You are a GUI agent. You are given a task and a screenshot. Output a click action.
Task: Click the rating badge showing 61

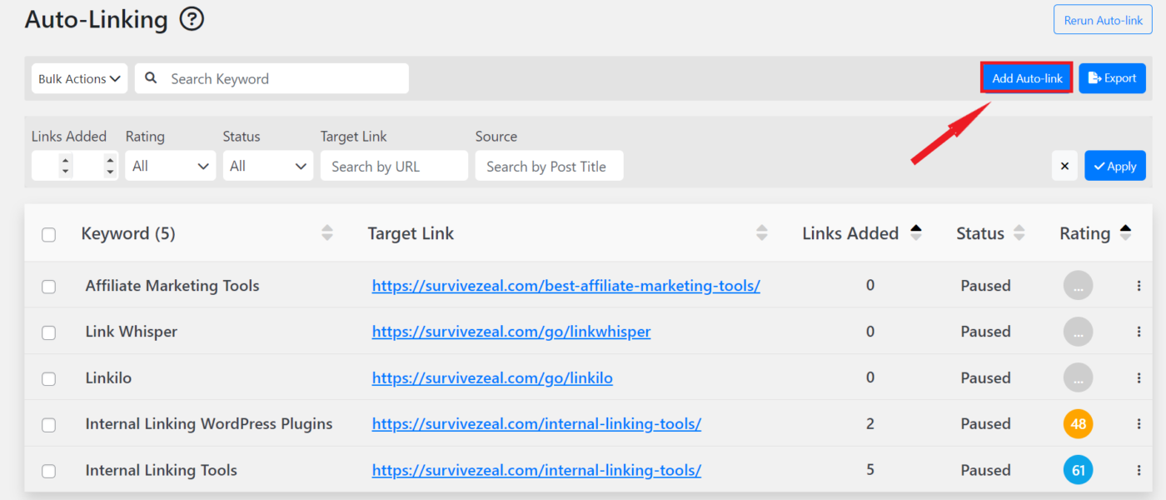(x=1078, y=470)
